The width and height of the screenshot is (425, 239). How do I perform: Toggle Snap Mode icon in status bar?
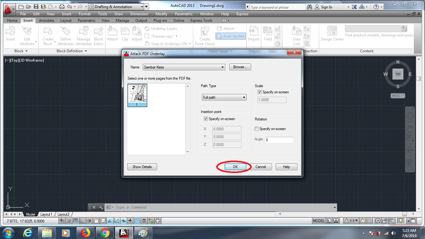(69, 221)
